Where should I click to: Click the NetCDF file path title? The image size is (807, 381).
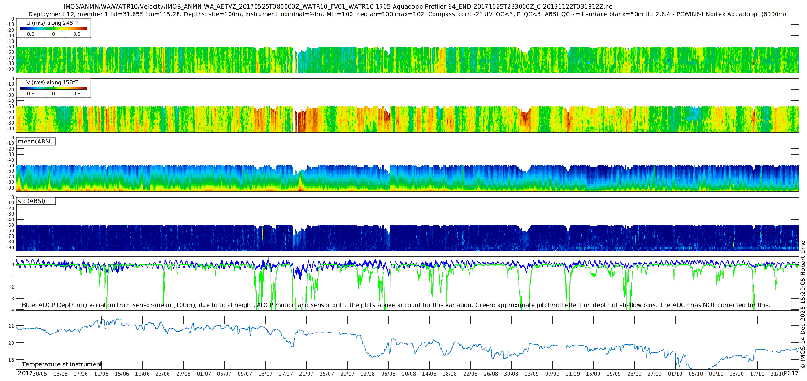tap(338, 7)
